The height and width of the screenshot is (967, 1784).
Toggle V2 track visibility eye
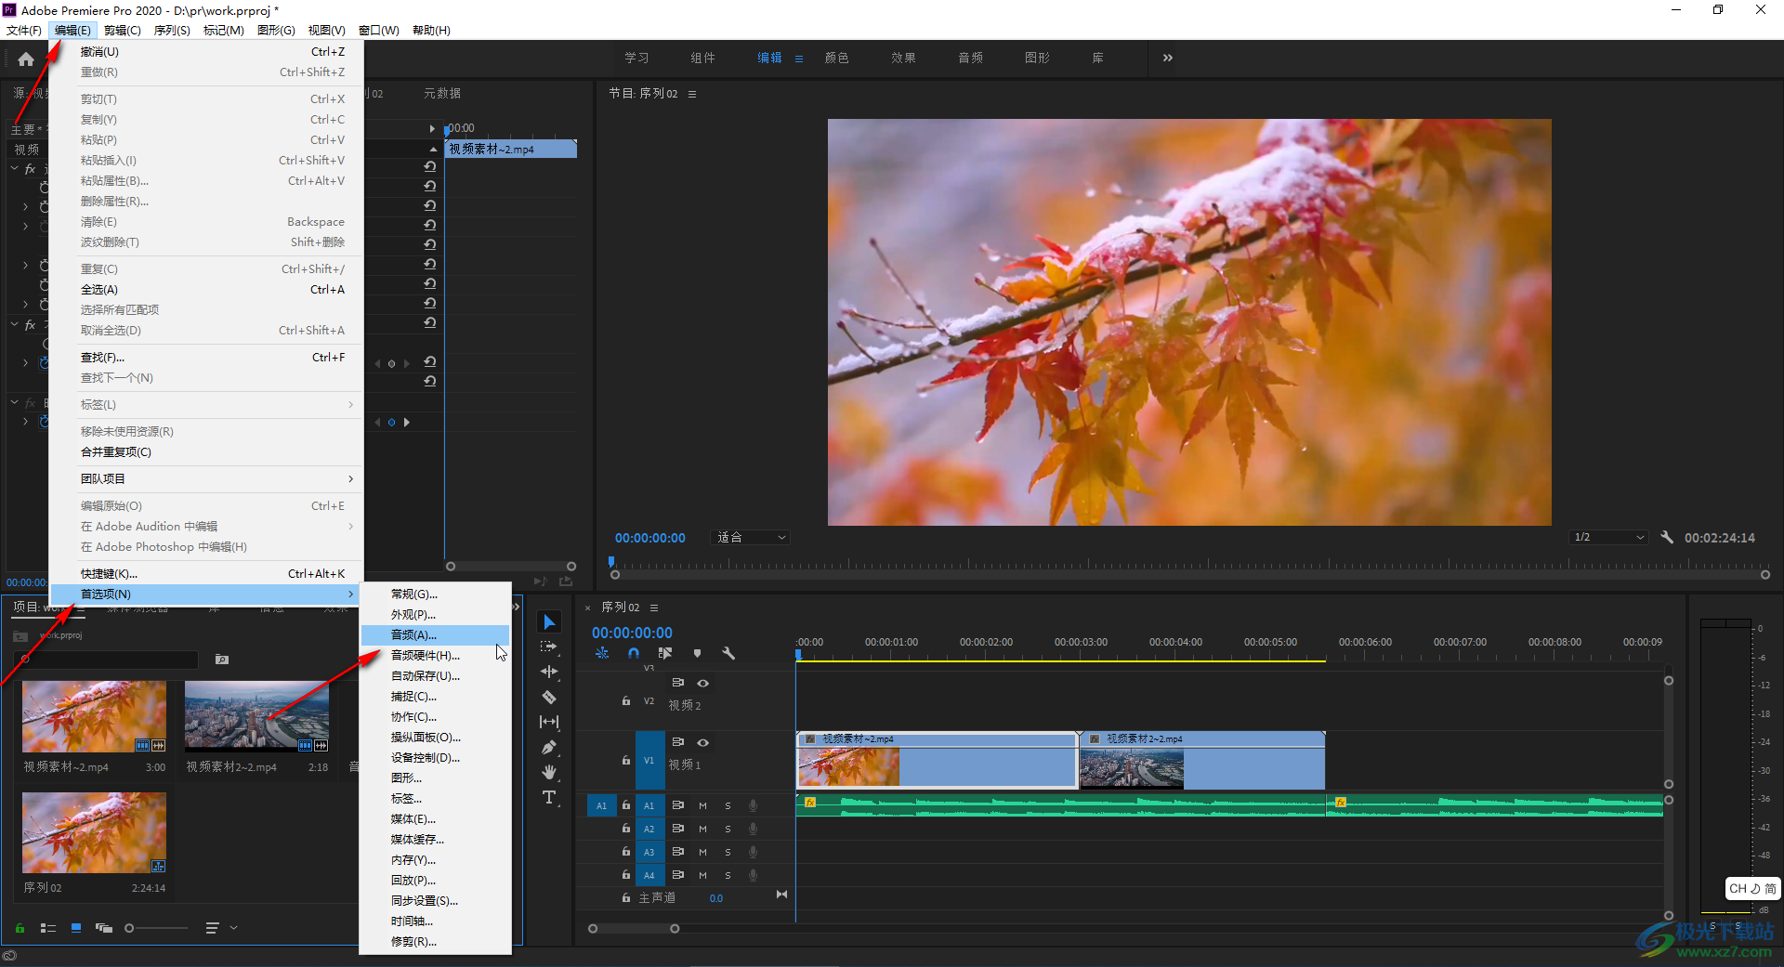[x=703, y=683]
